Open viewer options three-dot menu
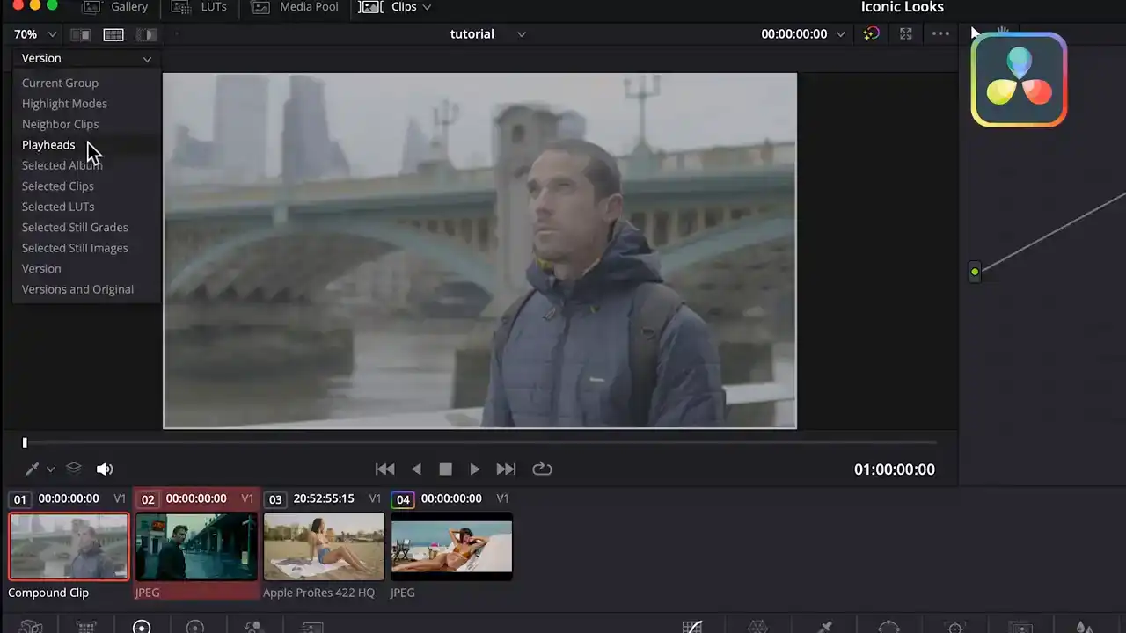The image size is (1126, 633). tap(940, 34)
